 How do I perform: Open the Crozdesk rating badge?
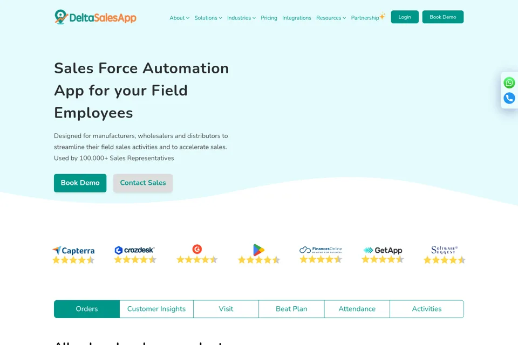tap(135, 254)
